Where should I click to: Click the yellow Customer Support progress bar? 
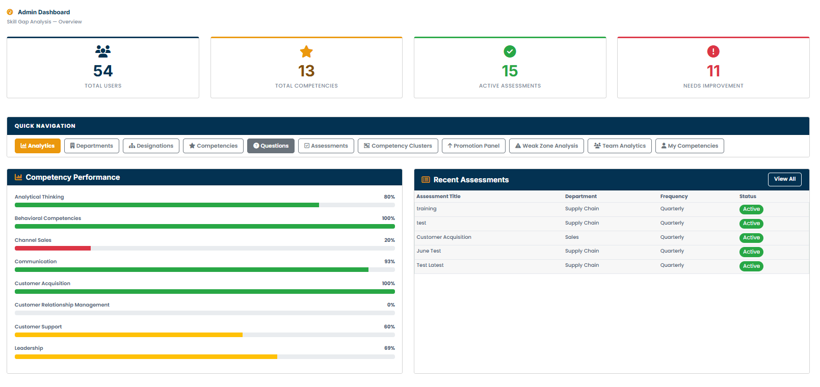point(128,335)
